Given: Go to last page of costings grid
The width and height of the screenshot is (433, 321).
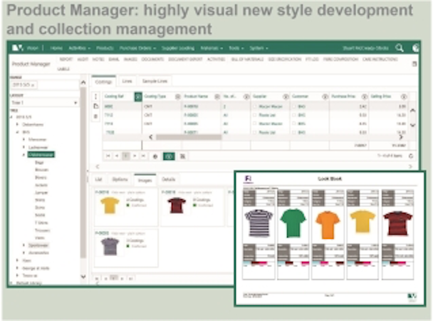Looking at the screenshot, I should [143, 156].
